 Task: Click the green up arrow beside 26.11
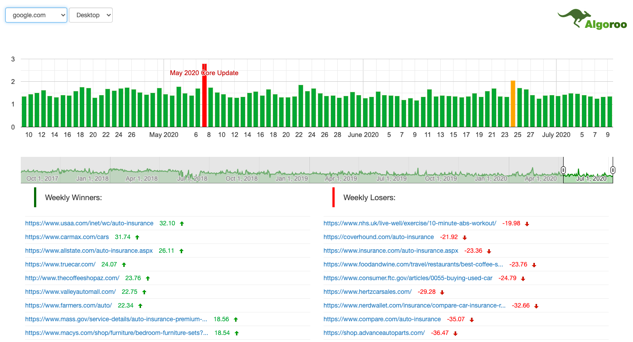click(x=181, y=251)
